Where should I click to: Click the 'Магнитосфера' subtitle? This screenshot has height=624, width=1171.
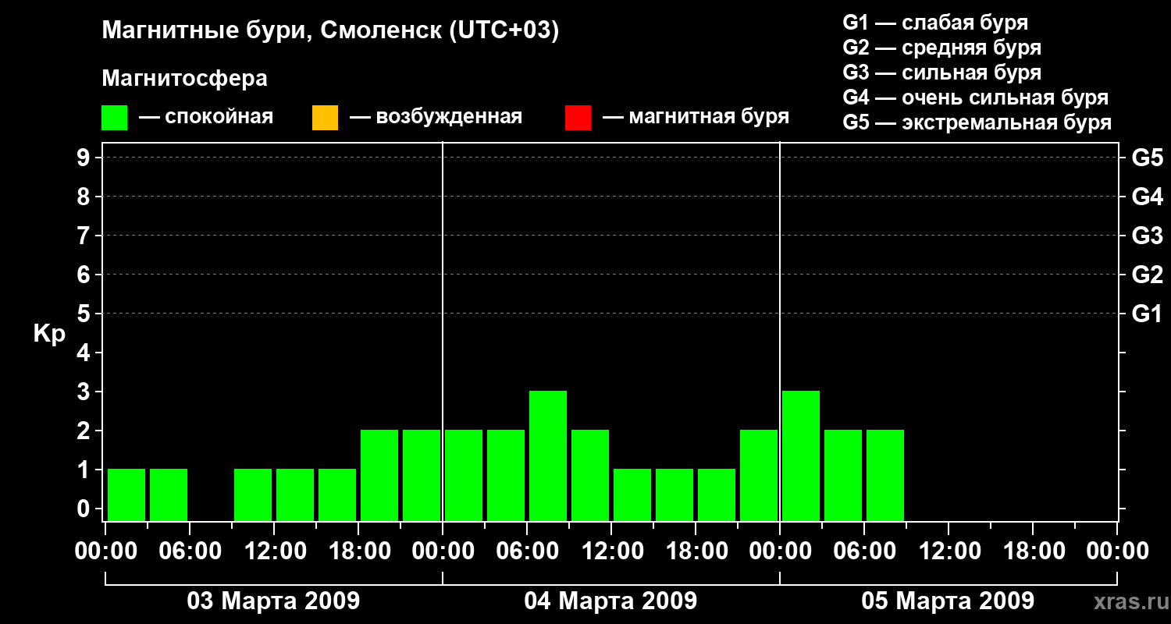tap(184, 79)
